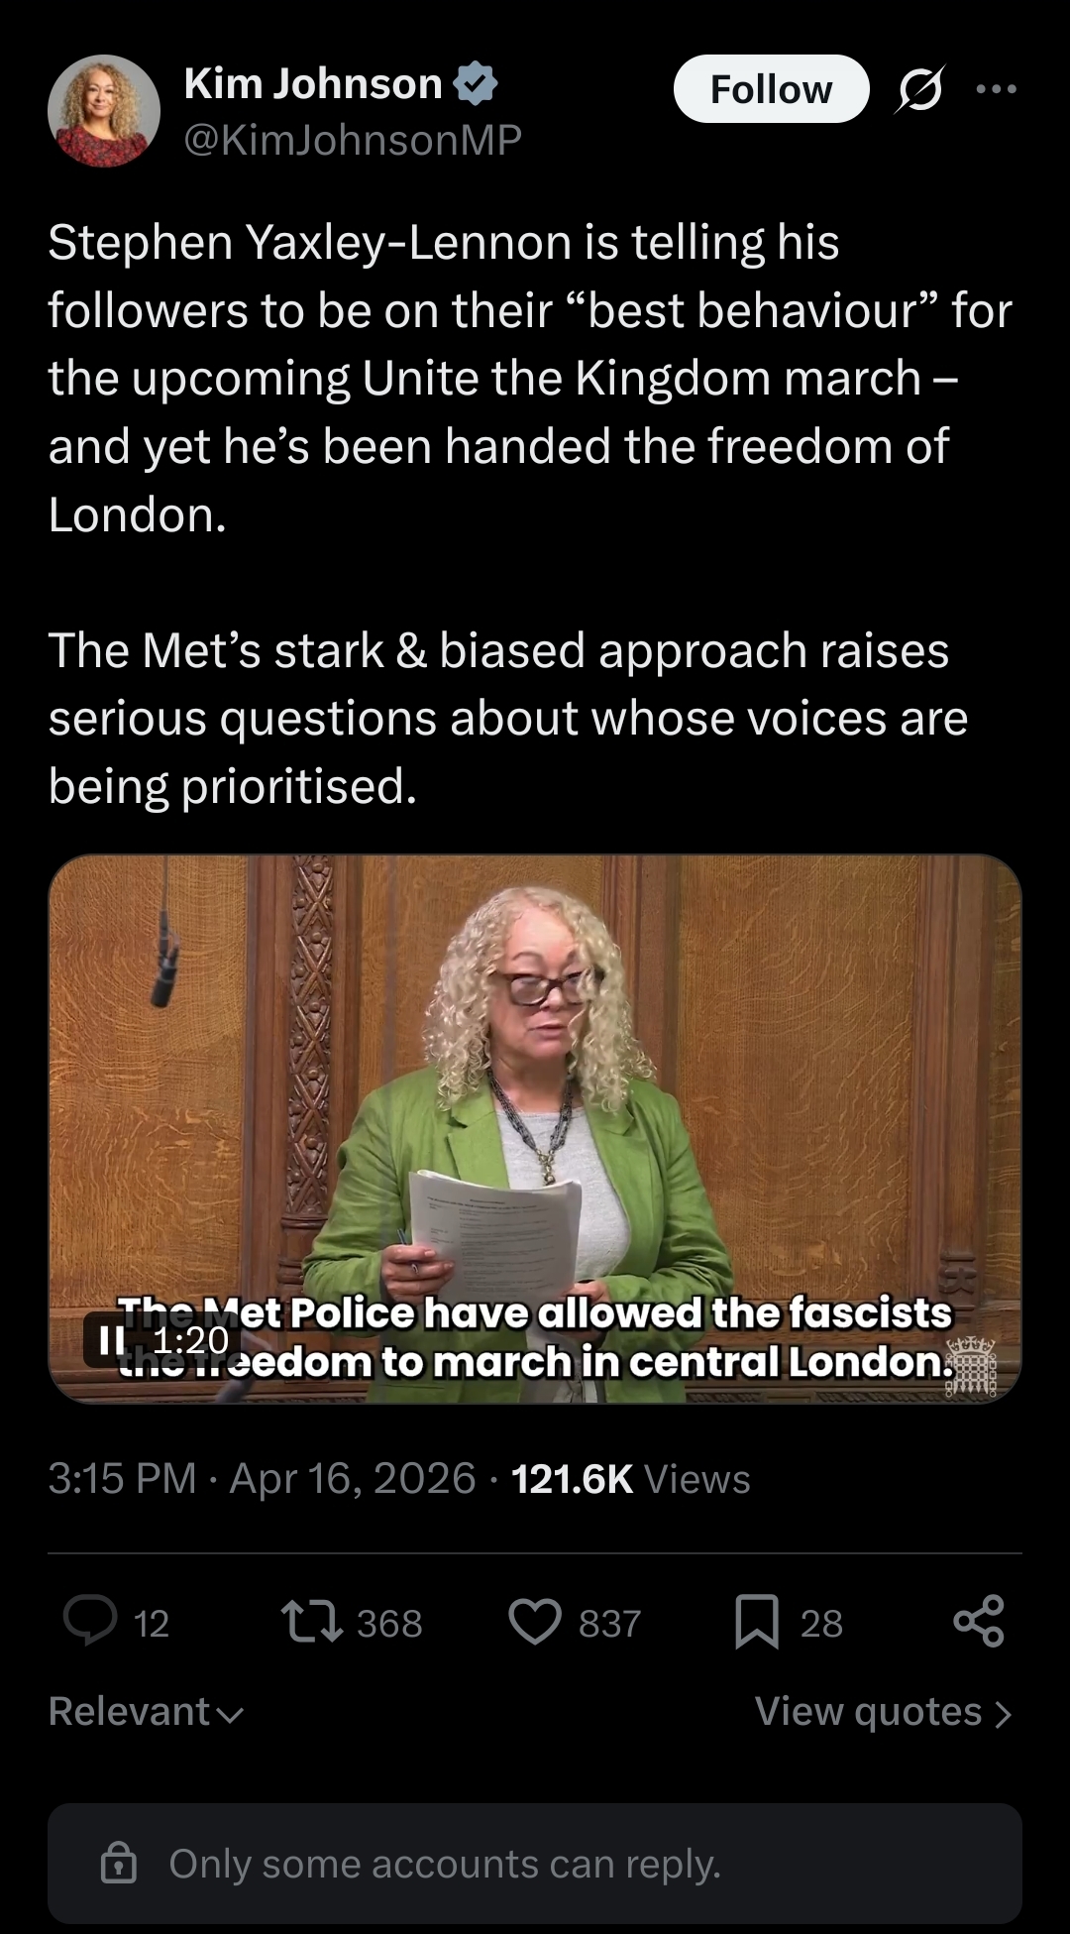Tap the blue verified badge
Viewport: 1070px width, 1934px height.
click(476, 83)
